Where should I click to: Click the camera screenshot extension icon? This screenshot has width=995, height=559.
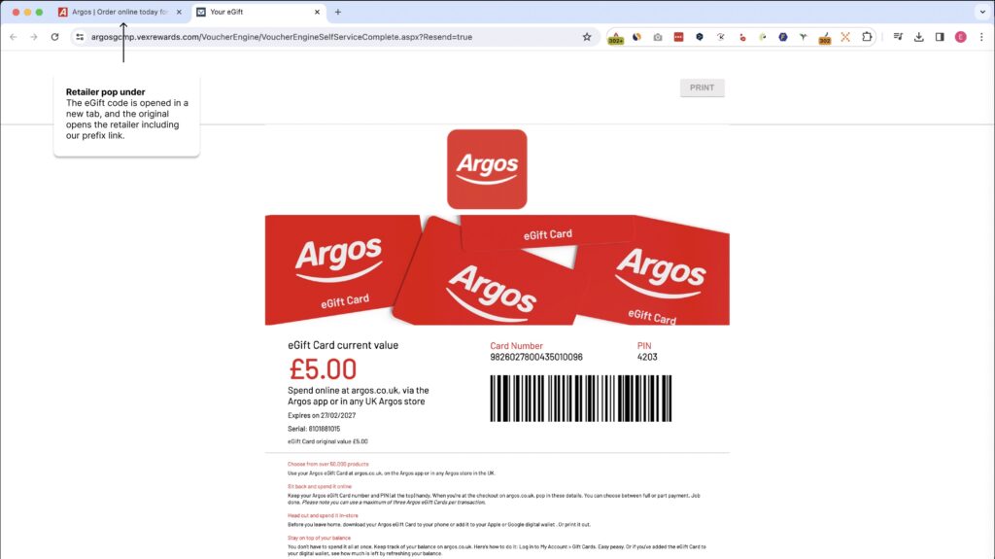658,37
